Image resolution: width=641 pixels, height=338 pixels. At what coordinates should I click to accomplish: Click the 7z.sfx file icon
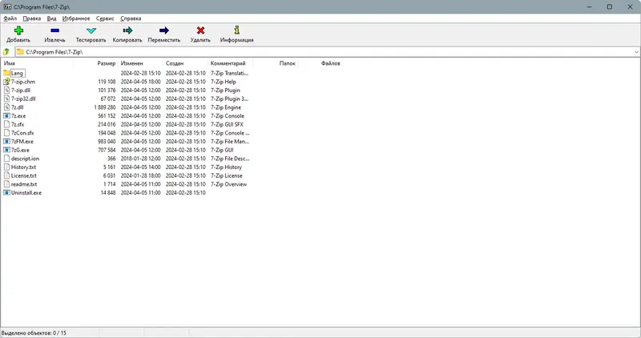tap(6, 124)
